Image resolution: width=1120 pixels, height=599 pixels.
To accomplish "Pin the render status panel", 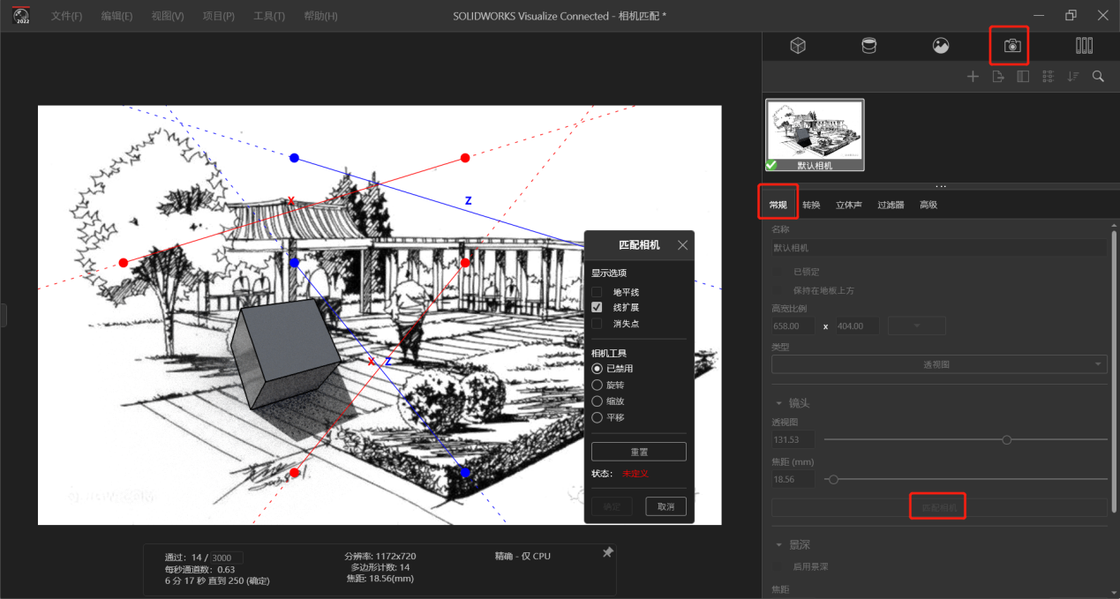I will 607,552.
